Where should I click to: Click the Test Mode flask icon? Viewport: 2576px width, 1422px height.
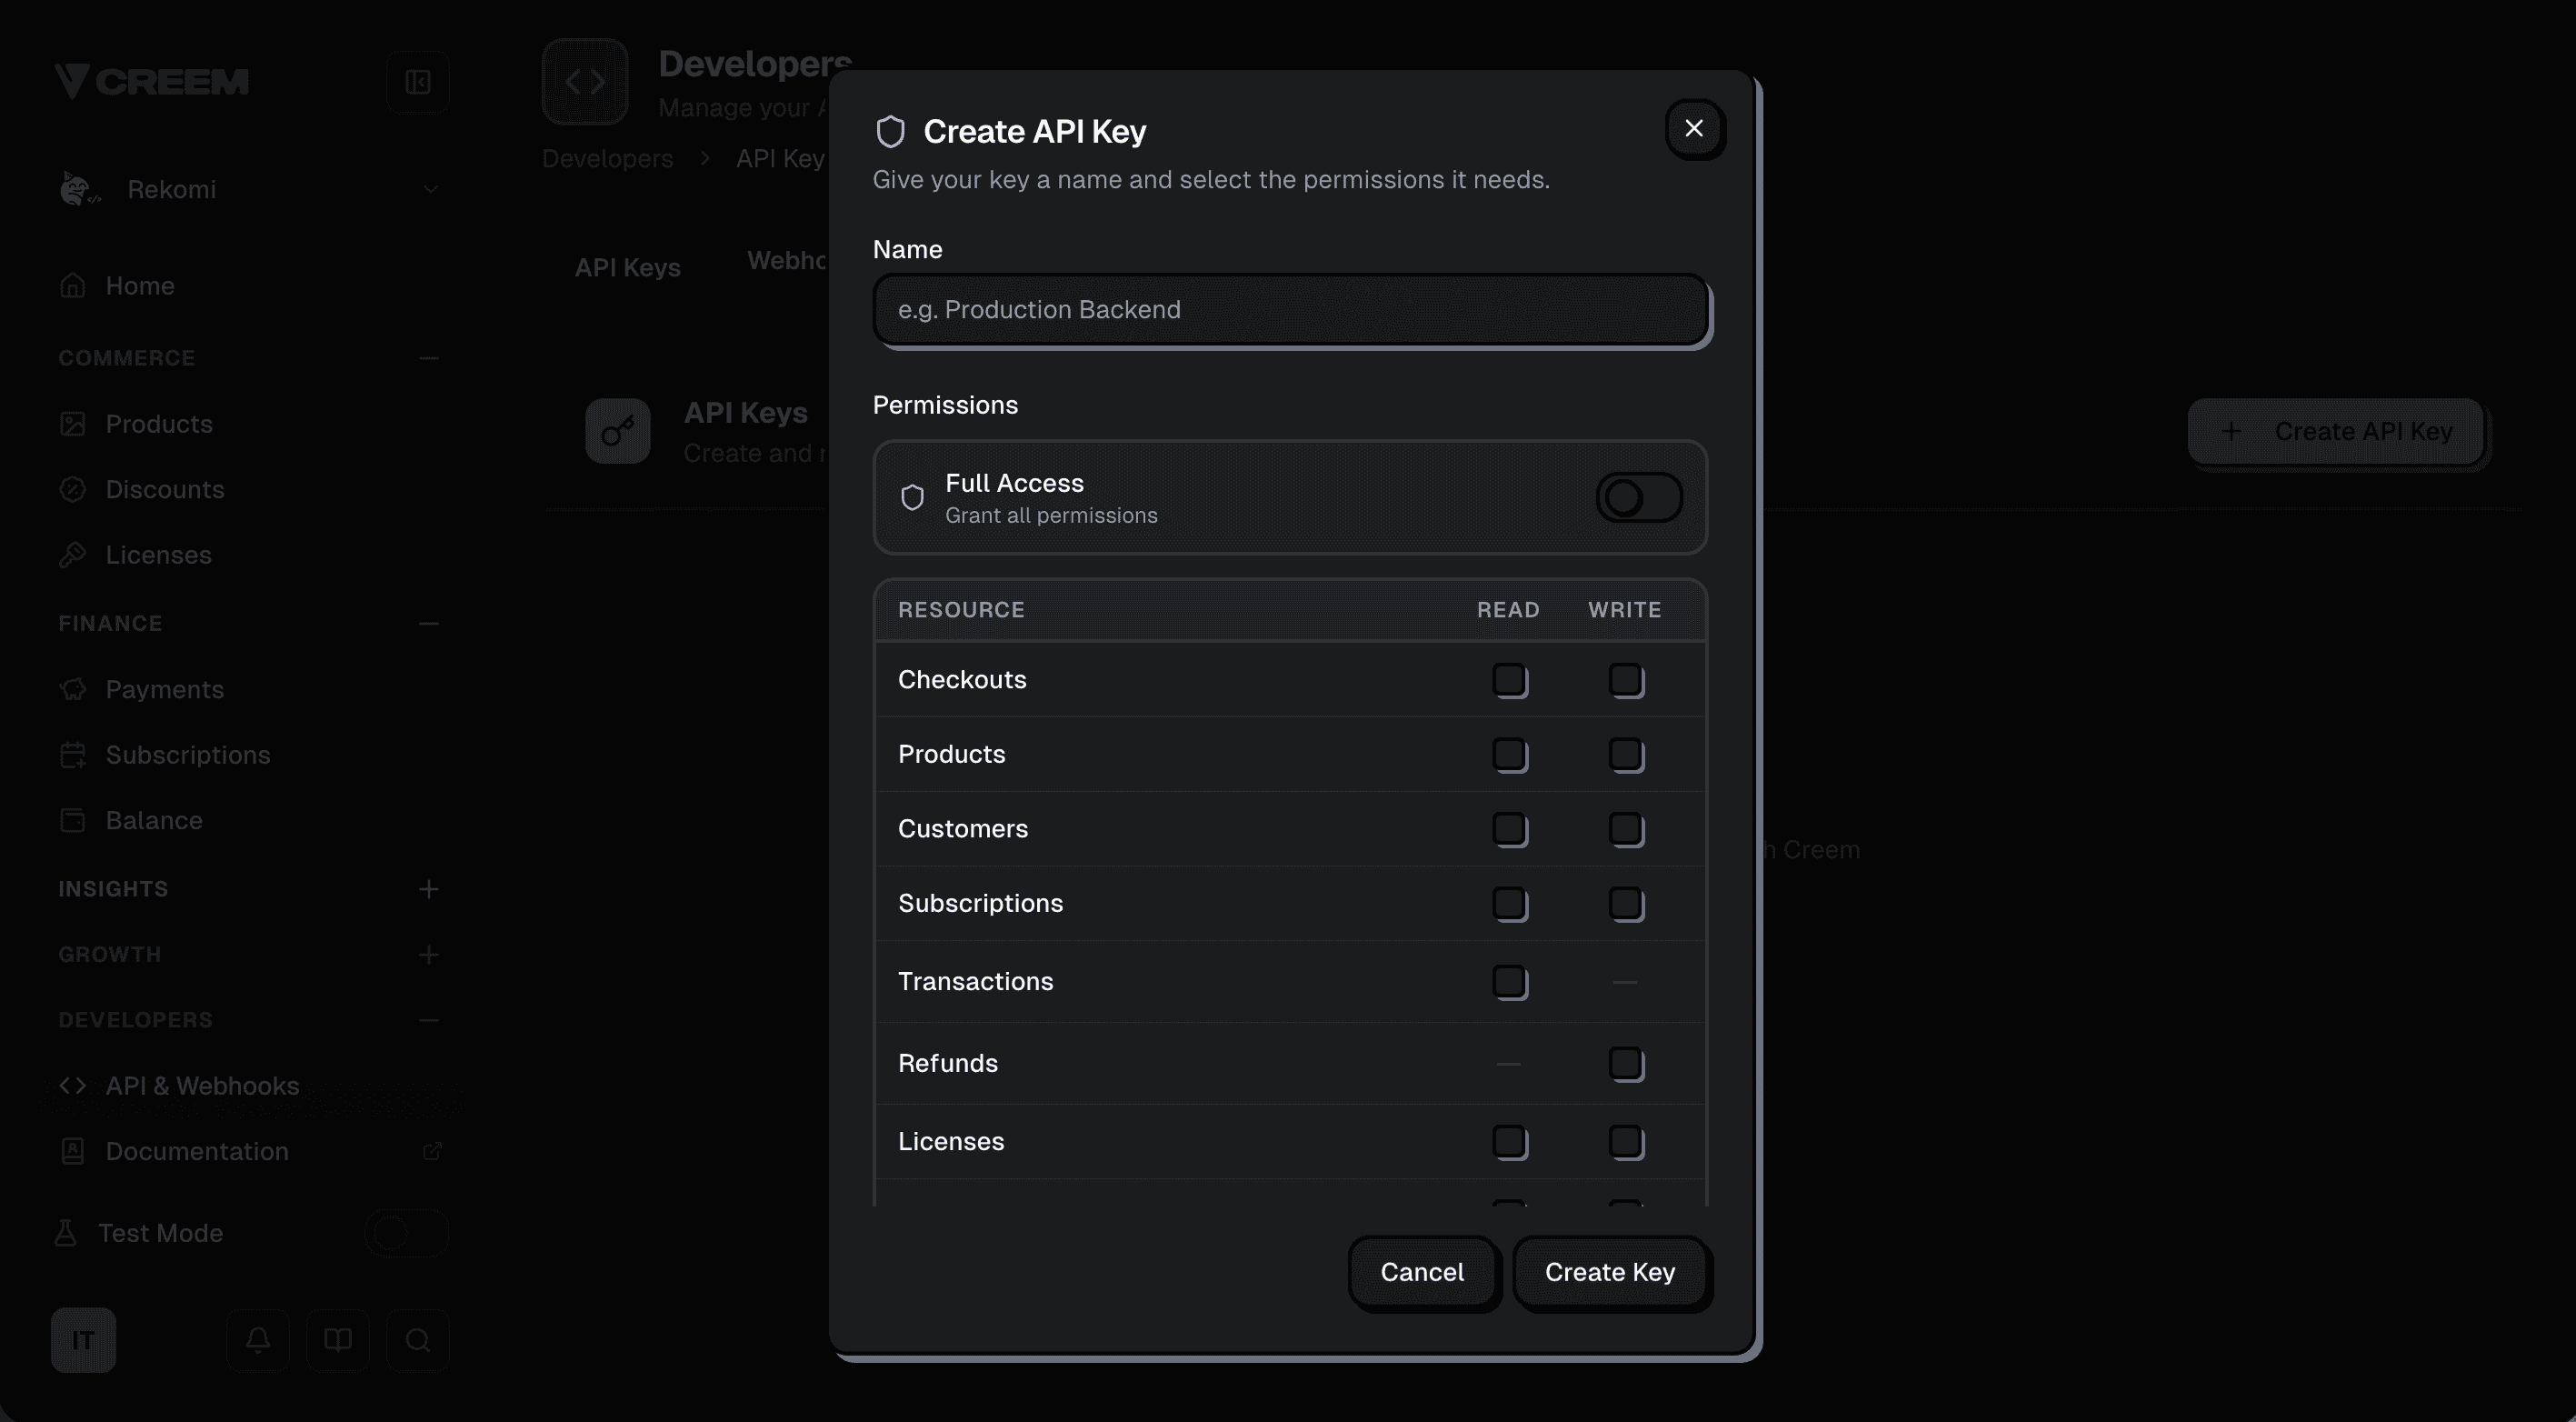point(66,1233)
